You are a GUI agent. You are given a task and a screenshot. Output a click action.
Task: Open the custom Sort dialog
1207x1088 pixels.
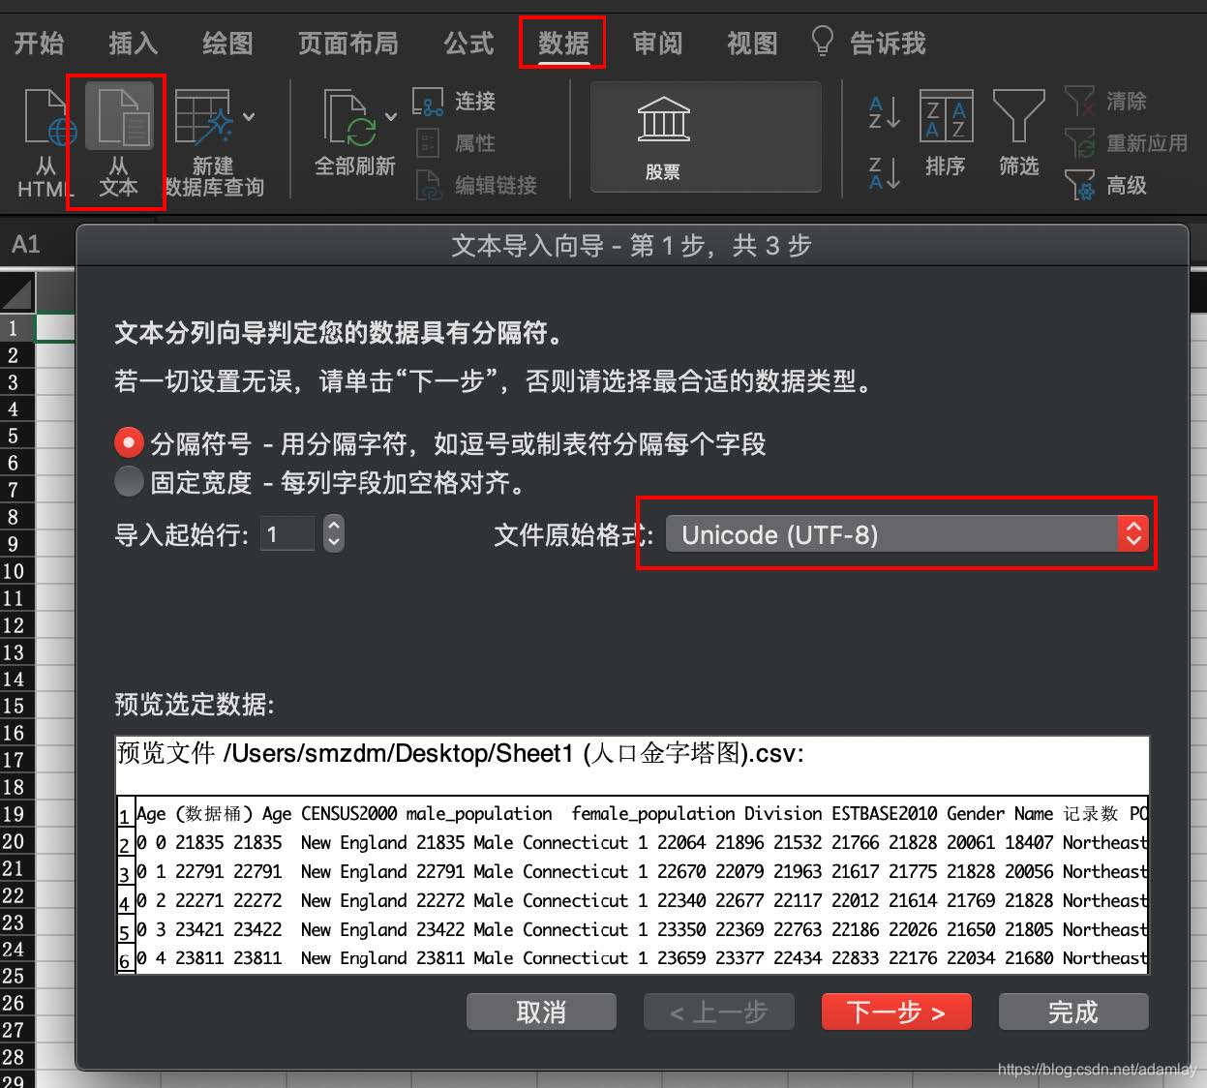(x=946, y=136)
